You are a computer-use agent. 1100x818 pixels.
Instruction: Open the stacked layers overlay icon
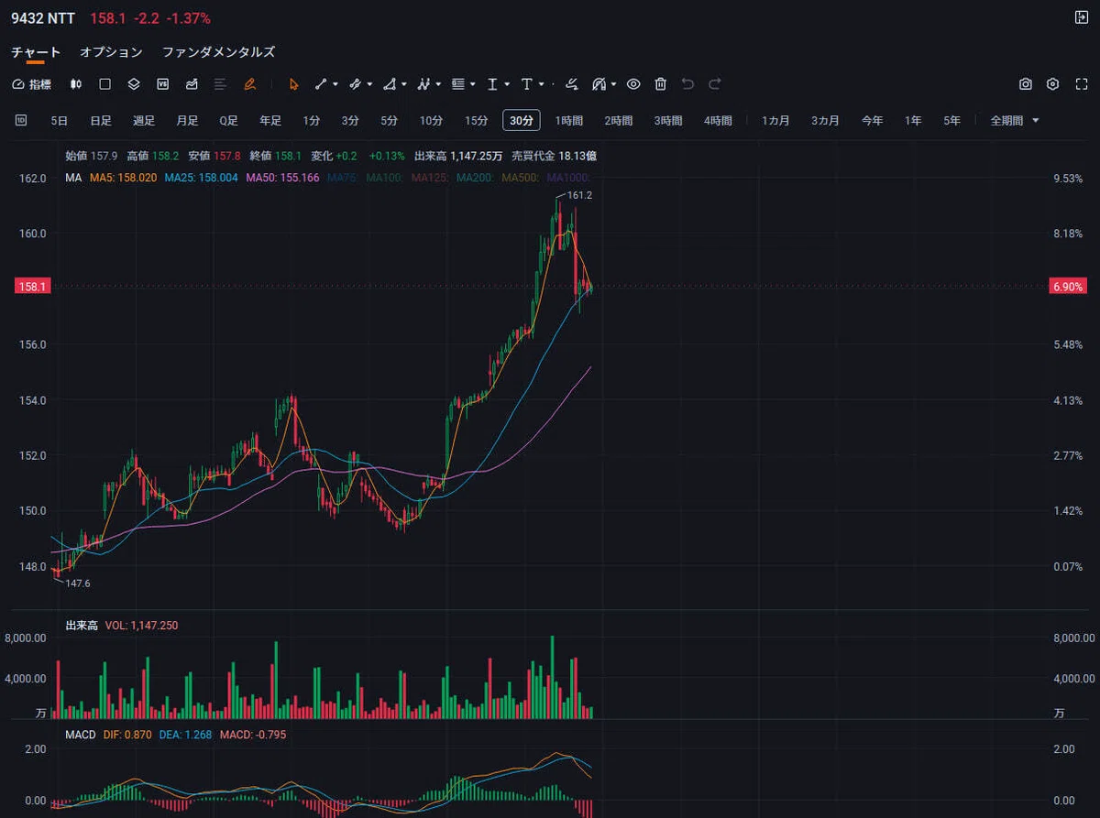point(134,84)
